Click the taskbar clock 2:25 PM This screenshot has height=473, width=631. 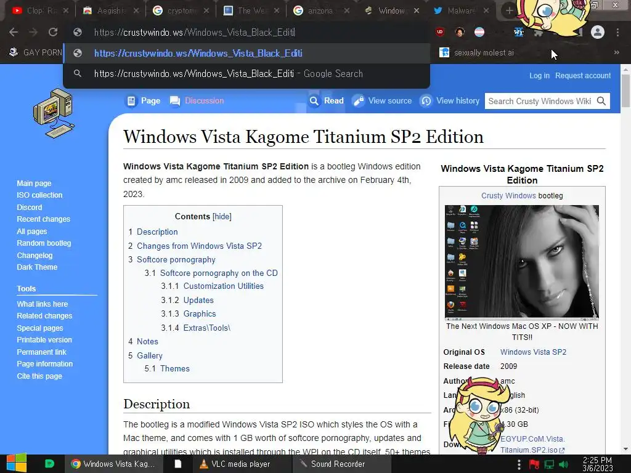(x=597, y=464)
